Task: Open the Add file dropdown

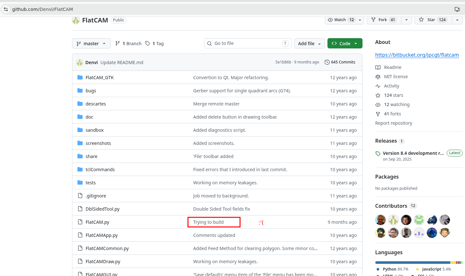Action: (309, 43)
